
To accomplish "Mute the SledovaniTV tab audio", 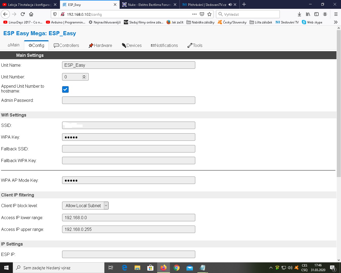I will (x=230, y=5).
